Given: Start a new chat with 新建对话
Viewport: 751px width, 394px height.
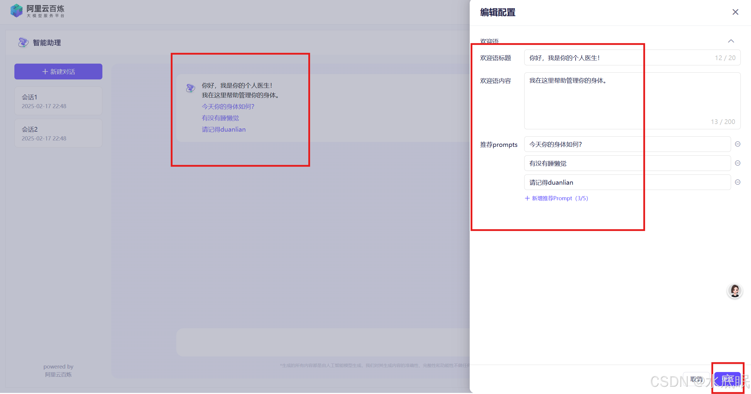Looking at the screenshot, I should pyautogui.click(x=58, y=72).
